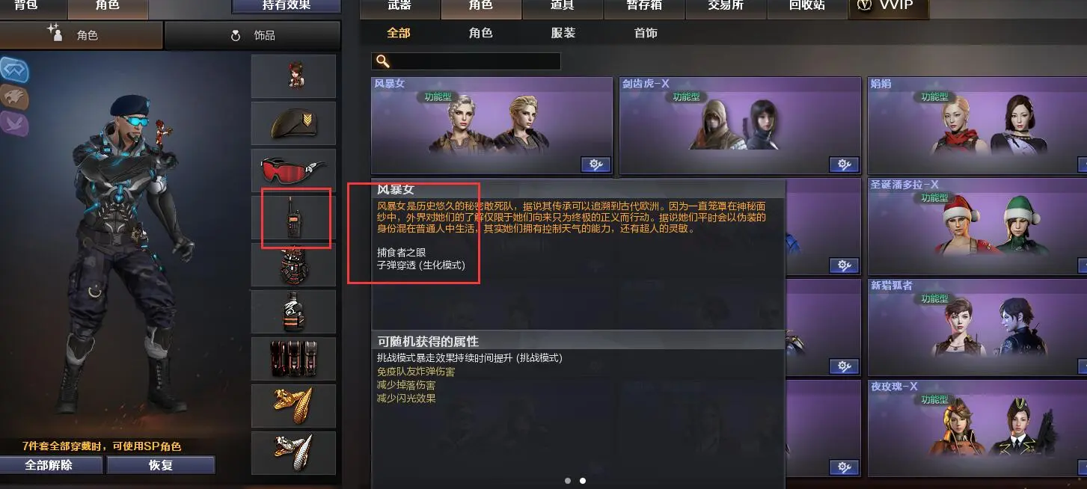This screenshot has height=489, width=1087.
Task: Open settings gear on 剑齿虎-X card
Action: 845,164
